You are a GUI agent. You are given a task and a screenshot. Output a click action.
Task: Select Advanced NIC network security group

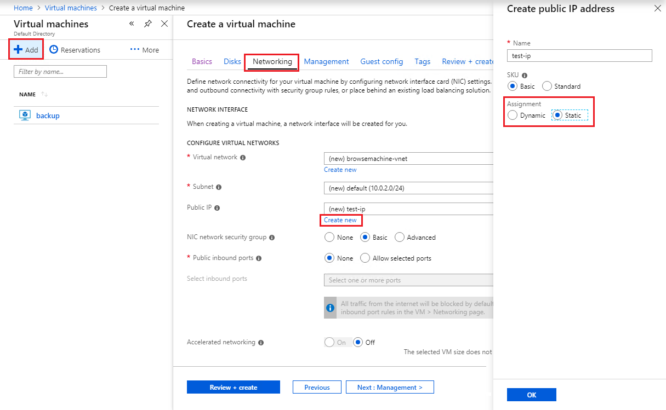coord(400,237)
